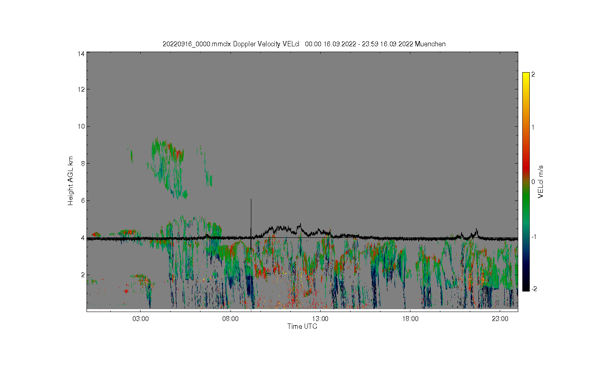Viewport: 615px width, 369px height.
Task: Click the plot title text
Action: [x=304, y=44]
